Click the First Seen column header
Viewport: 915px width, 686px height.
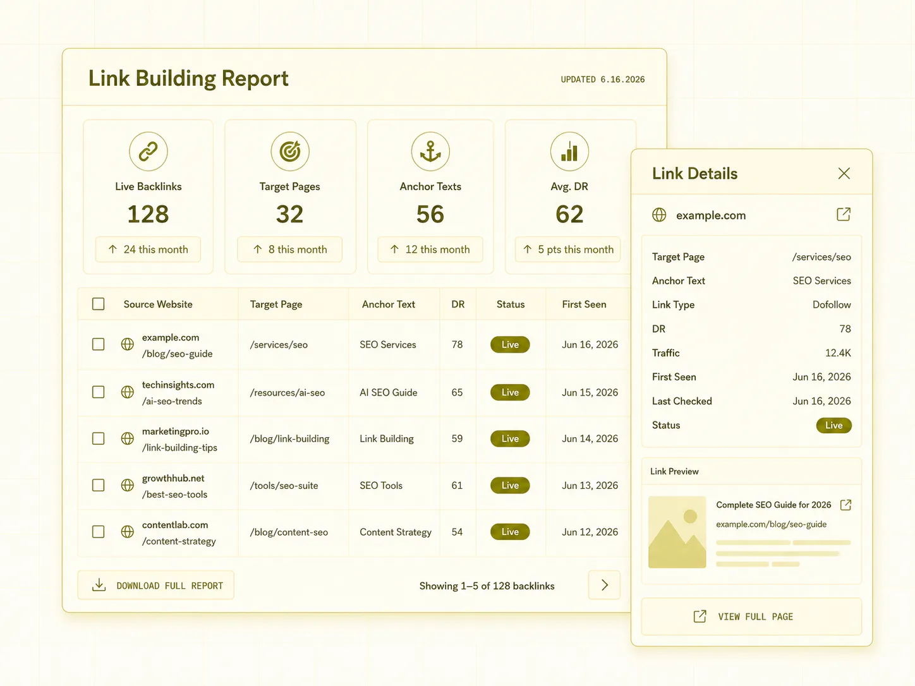[x=584, y=304]
